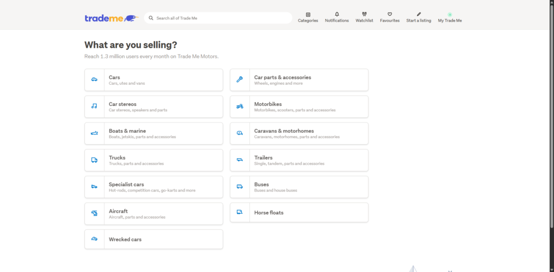Click the search magnifier icon
The width and height of the screenshot is (554, 272).
point(151,18)
